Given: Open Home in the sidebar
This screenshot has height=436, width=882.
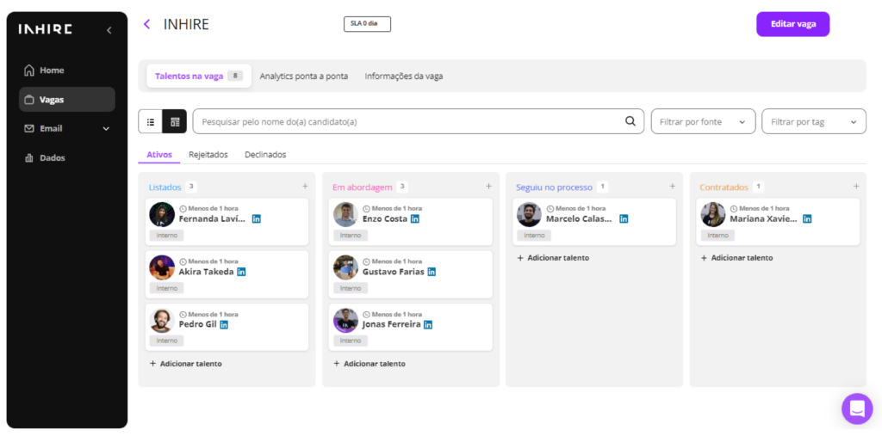Looking at the screenshot, I should [67, 71].
